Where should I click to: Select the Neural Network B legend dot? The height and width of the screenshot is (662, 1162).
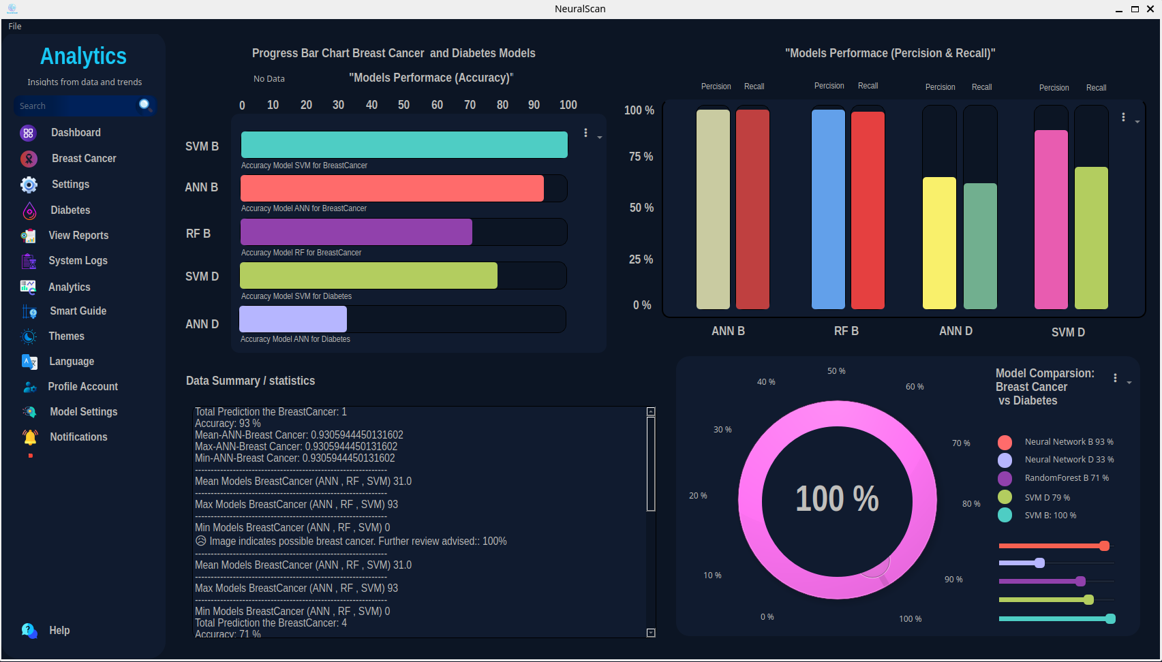pyautogui.click(x=1005, y=443)
